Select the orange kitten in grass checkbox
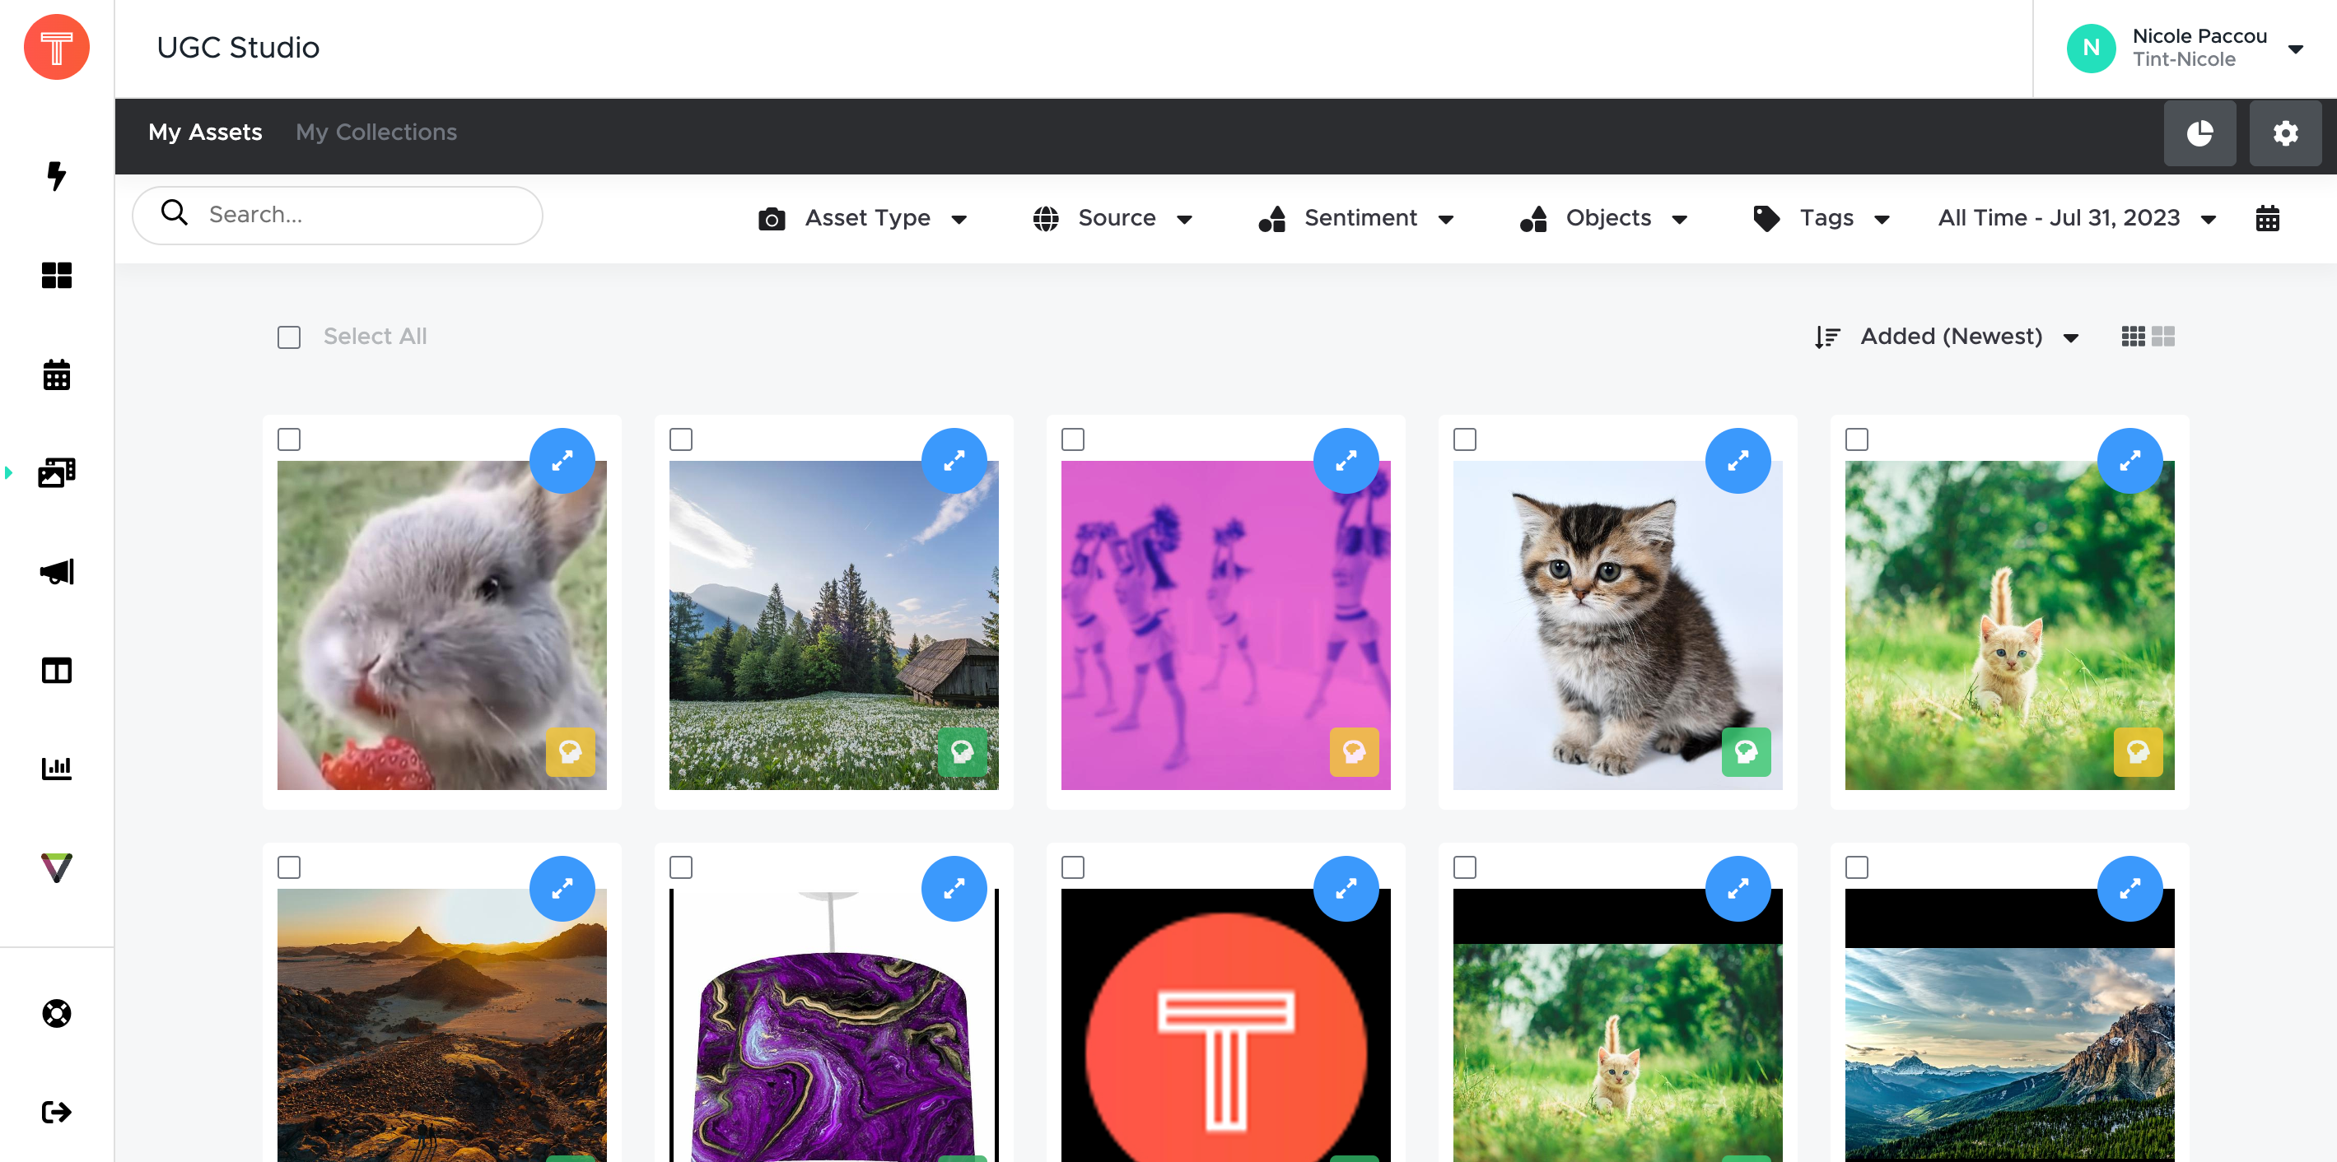 click(x=1857, y=439)
